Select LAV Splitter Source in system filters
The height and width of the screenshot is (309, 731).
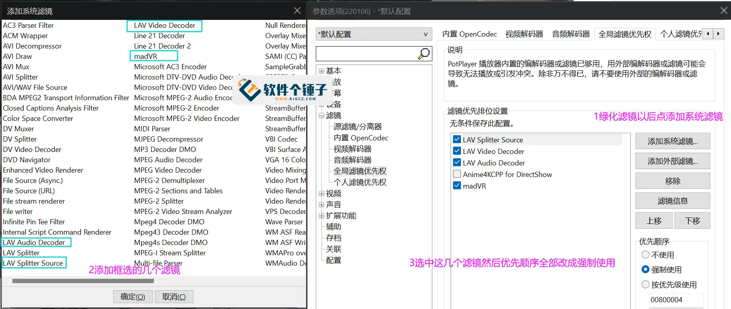[x=33, y=263]
